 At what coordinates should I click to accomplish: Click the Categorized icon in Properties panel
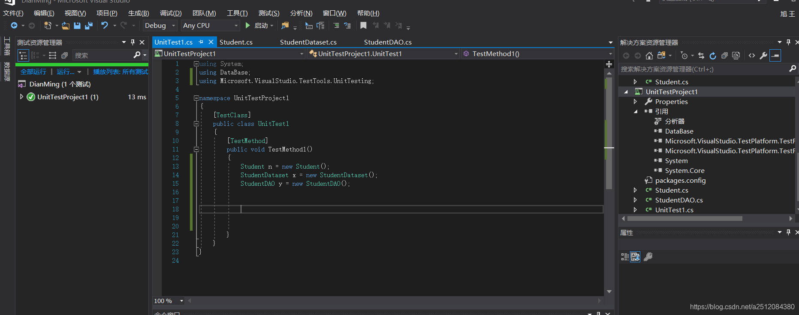click(x=625, y=257)
